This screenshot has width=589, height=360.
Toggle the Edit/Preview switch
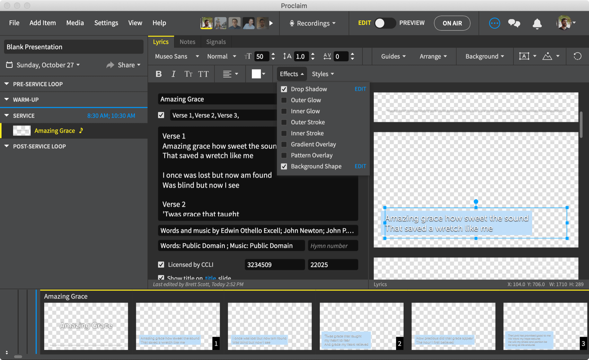pos(385,23)
